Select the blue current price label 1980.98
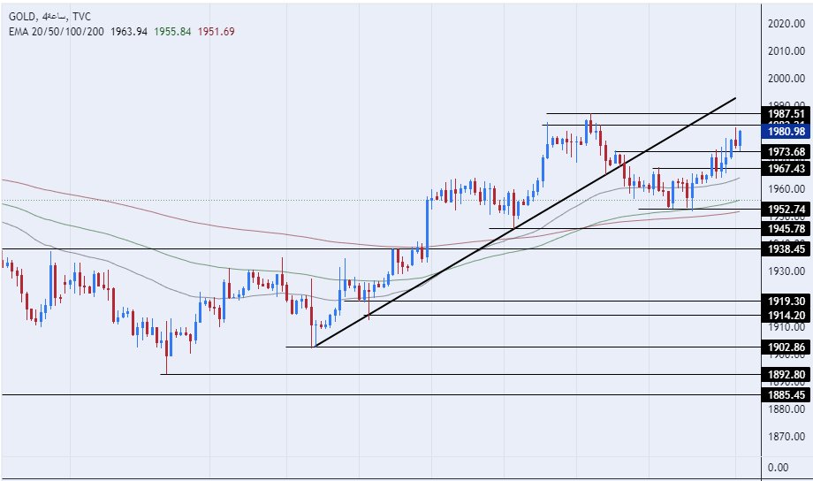The image size is (813, 481). coord(785,132)
